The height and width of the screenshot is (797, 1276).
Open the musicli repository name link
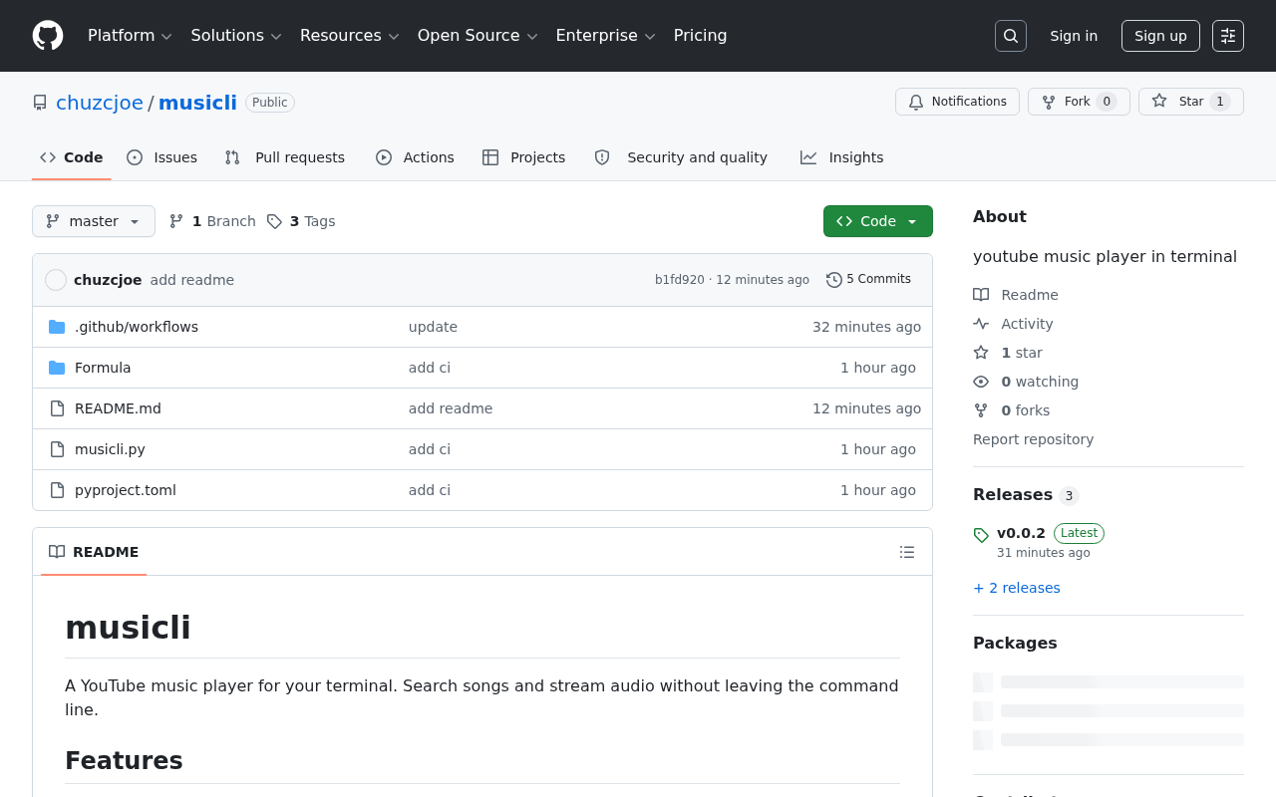[197, 103]
